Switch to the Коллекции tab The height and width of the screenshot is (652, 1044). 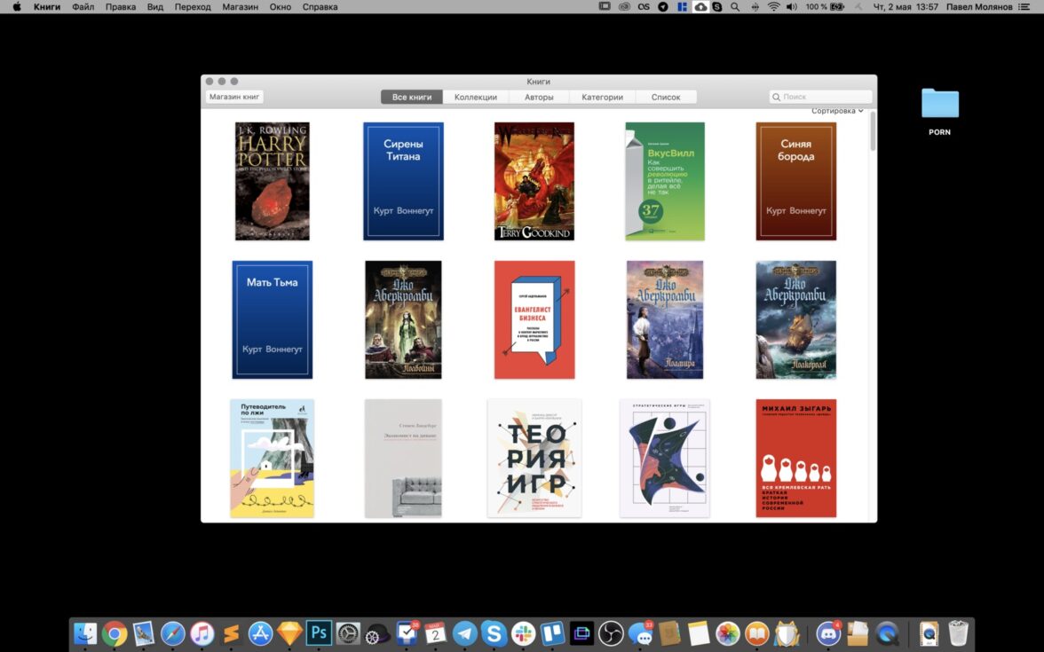pos(476,98)
